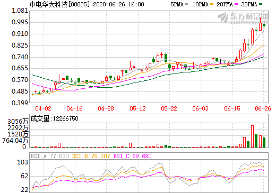This screenshot has width=276, height=193.
Task: Click the 05-12 date label
Action: tap(137, 108)
